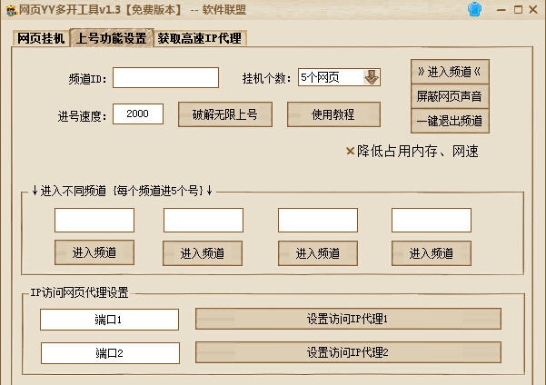Expand the 挂机个数 dropdown arrow
The image size is (546, 385).
(372, 78)
